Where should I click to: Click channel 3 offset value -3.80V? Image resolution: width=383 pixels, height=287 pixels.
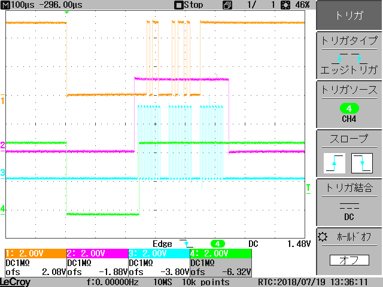[175, 272]
